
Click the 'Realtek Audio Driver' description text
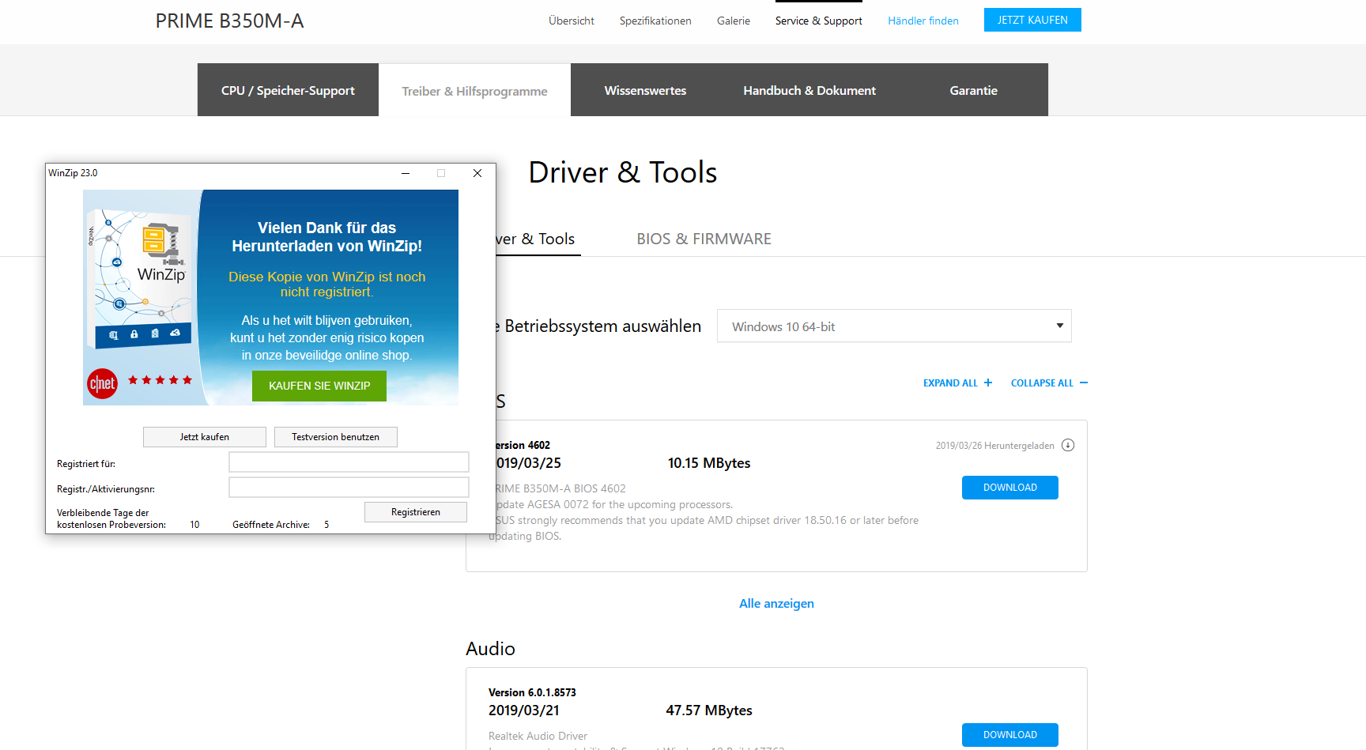[538, 736]
